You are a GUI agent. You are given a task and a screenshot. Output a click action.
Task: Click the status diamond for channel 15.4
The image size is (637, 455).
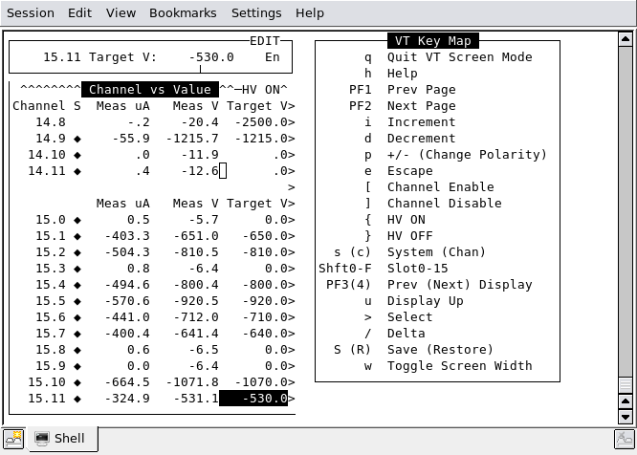(77, 285)
